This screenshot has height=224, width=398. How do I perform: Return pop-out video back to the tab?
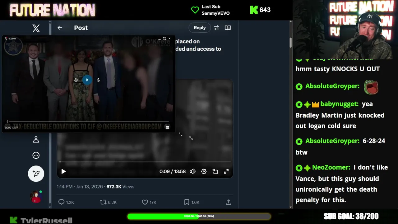(x=164, y=39)
